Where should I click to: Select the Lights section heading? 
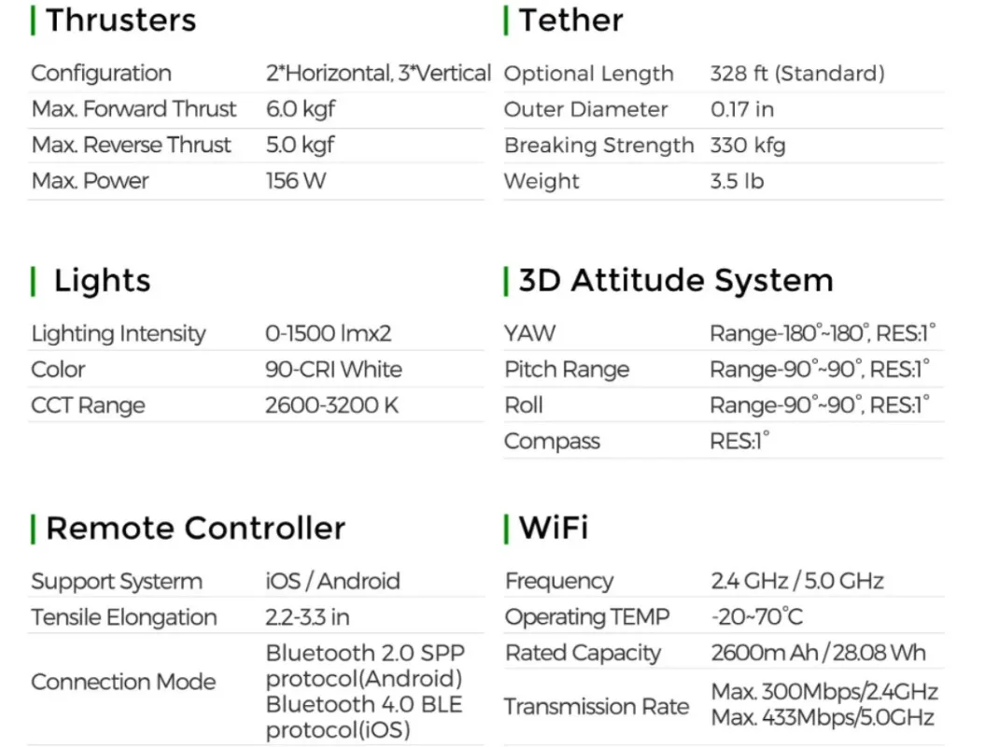click(102, 280)
